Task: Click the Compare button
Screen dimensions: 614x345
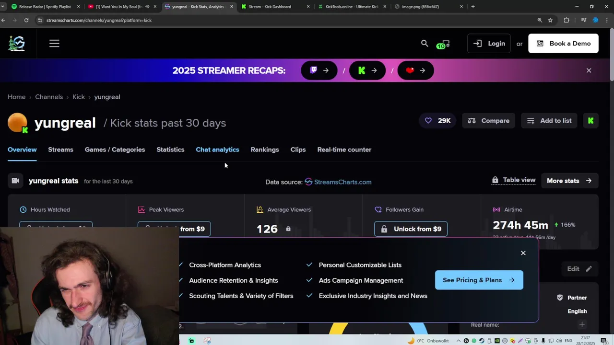Action: pos(489,121)
